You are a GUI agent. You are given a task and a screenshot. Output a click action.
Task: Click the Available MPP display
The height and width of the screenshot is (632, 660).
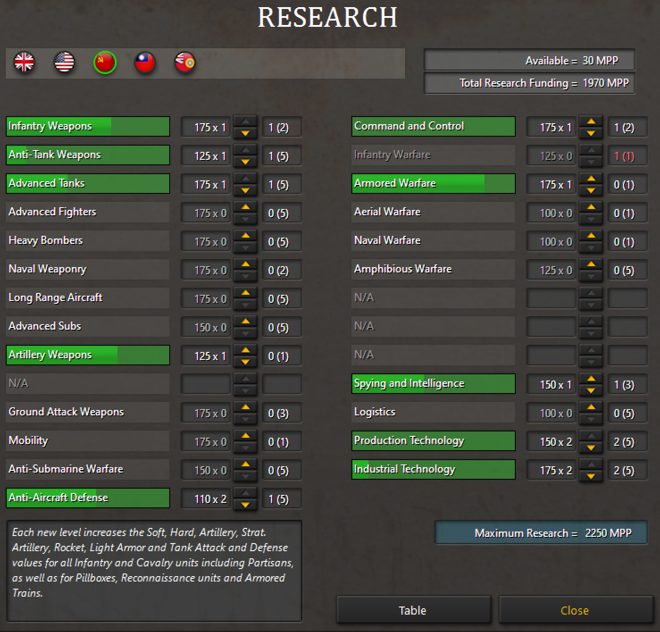pos(530,60)
